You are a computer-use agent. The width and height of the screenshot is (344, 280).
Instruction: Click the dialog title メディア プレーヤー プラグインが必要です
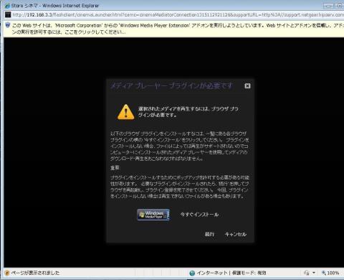(x=171, y=85)
